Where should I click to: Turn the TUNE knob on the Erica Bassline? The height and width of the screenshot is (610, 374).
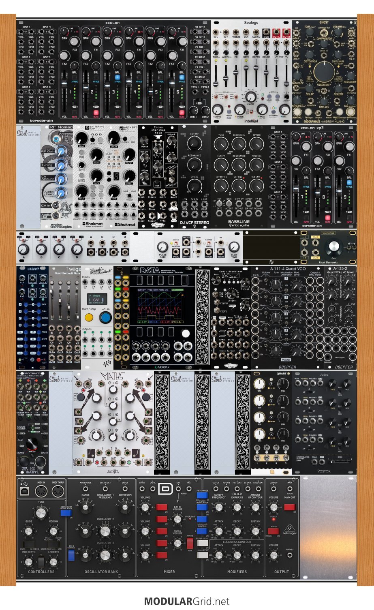[221, 144]
